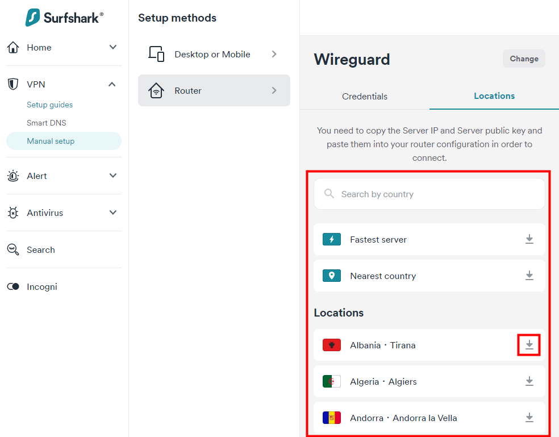Expand the Antivirus menu chevron
The width and height of the screenshot is (559, 437).
click(x=113, y=213)
